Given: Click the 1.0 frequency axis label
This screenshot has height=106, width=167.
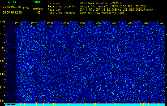Looking at the screenshot, I should (2, 48).
